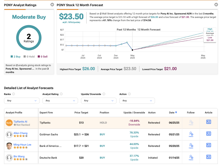Click the 44.03% Upside value
Screen dimensions: 221x168
tap(134, 146)
